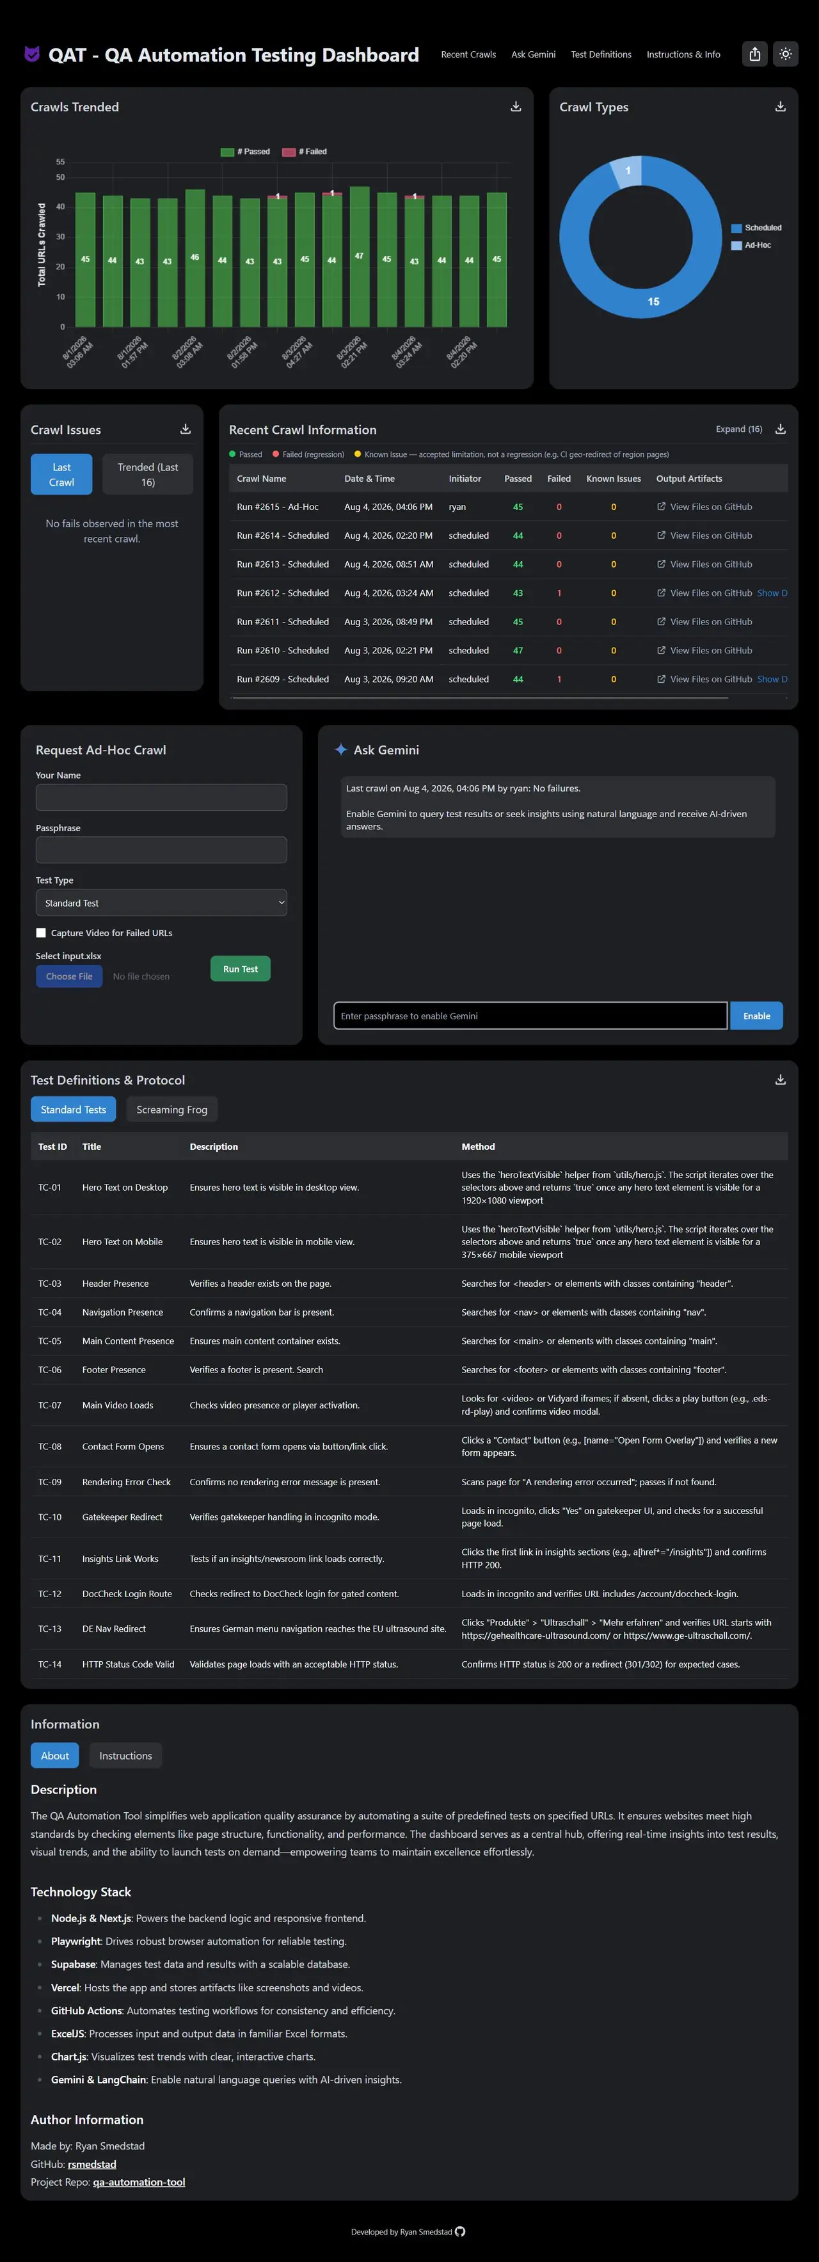
Task: Click Enable button for Gemini
Action: [757, 1016]
